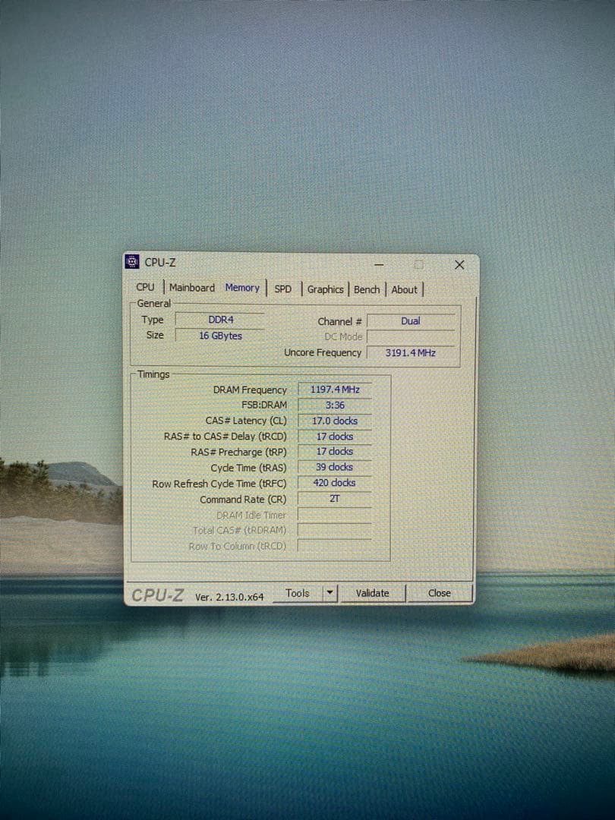Switch to the SPD tab
615x820 pixels.
(x=284, y=289)
